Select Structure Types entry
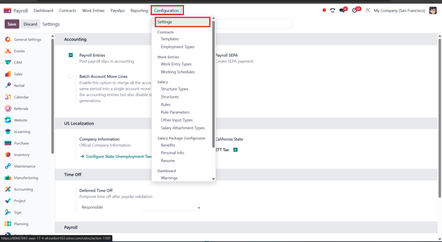 [174, 89]
